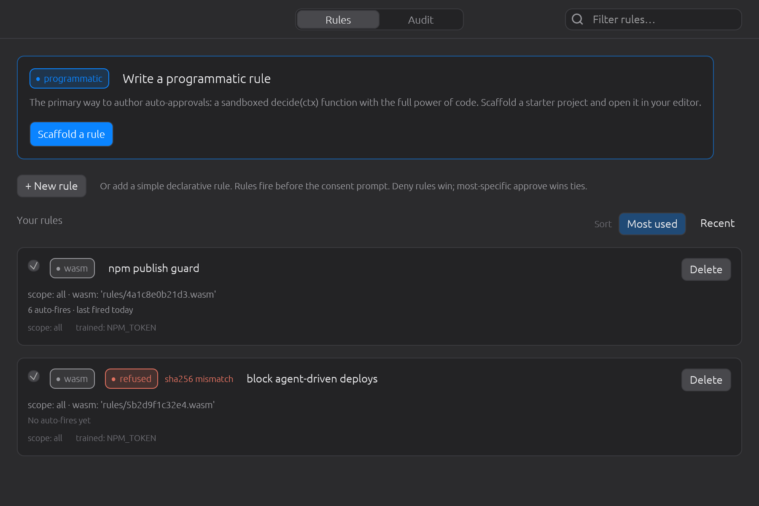Open the npm publish guard rule title
Image resolution: width=759 pixels, height=506 pixels.
154,269
